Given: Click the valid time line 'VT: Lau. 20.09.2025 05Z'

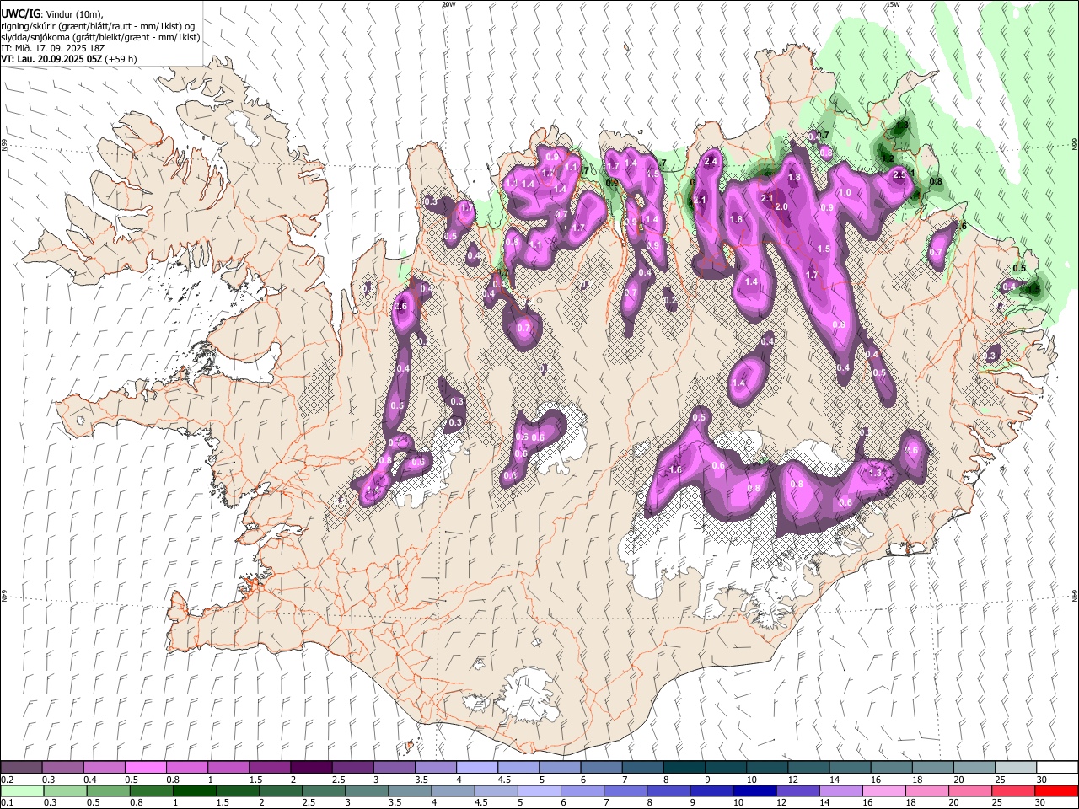Looking at the screenshot, I should tap(51, 59).
